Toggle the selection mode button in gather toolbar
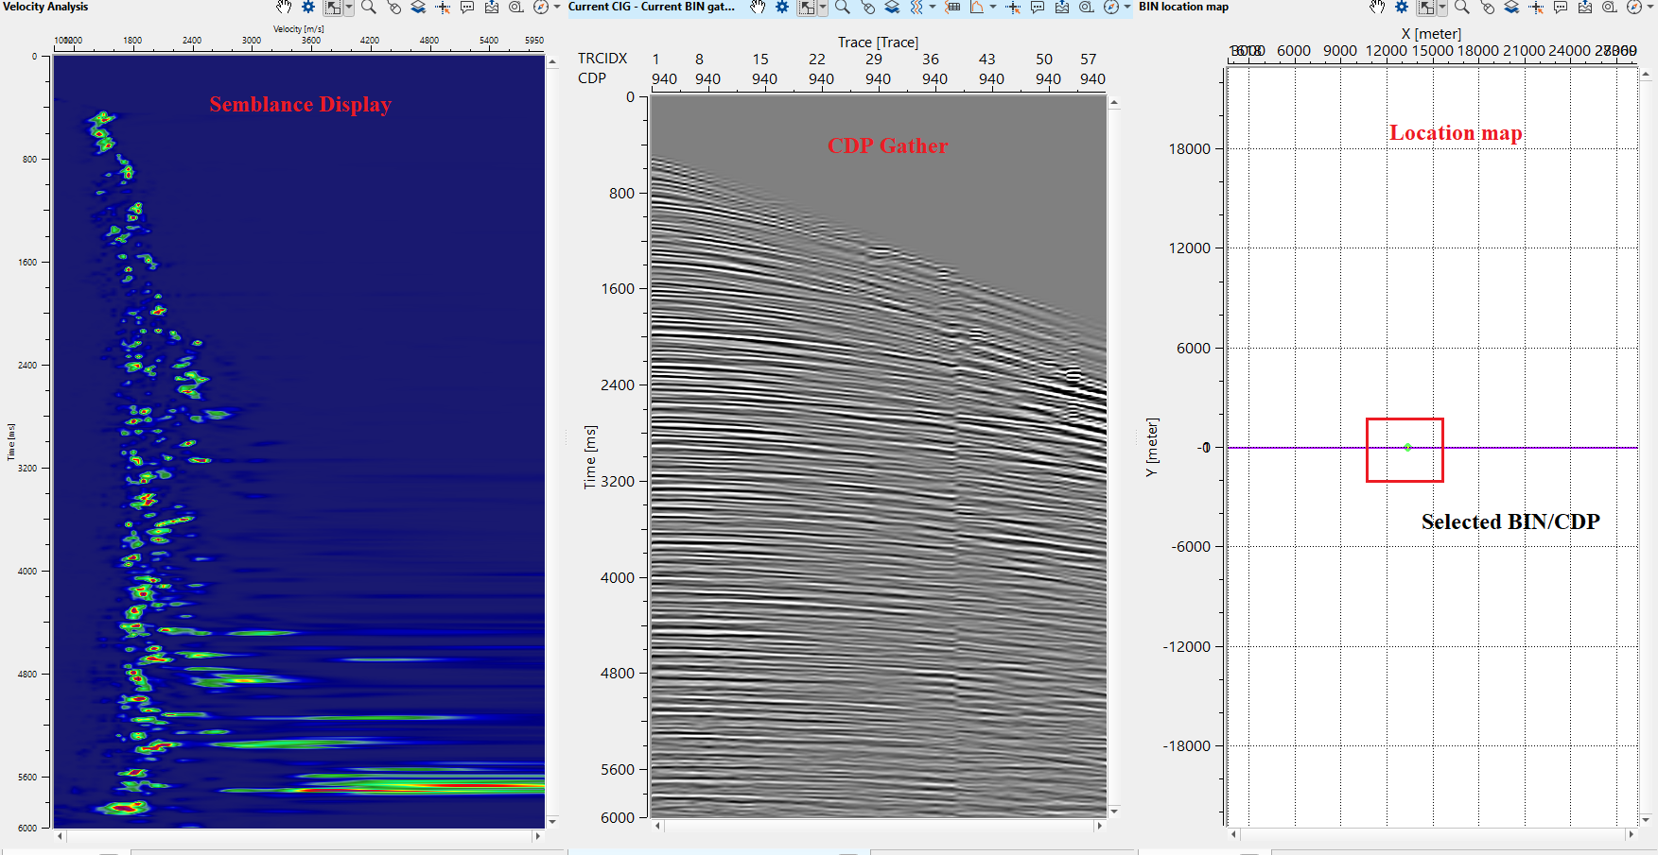Image resolution: width=1658 pixels, height=855 pixels. tap(806, 8)
